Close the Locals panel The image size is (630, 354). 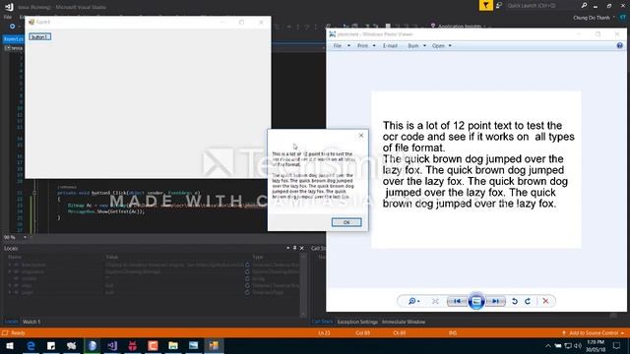302,248
